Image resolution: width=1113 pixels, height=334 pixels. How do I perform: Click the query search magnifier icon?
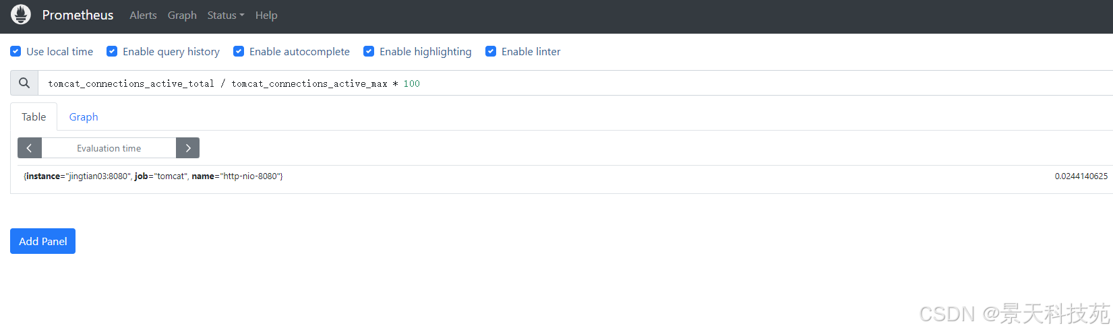(x=24, y=83)
